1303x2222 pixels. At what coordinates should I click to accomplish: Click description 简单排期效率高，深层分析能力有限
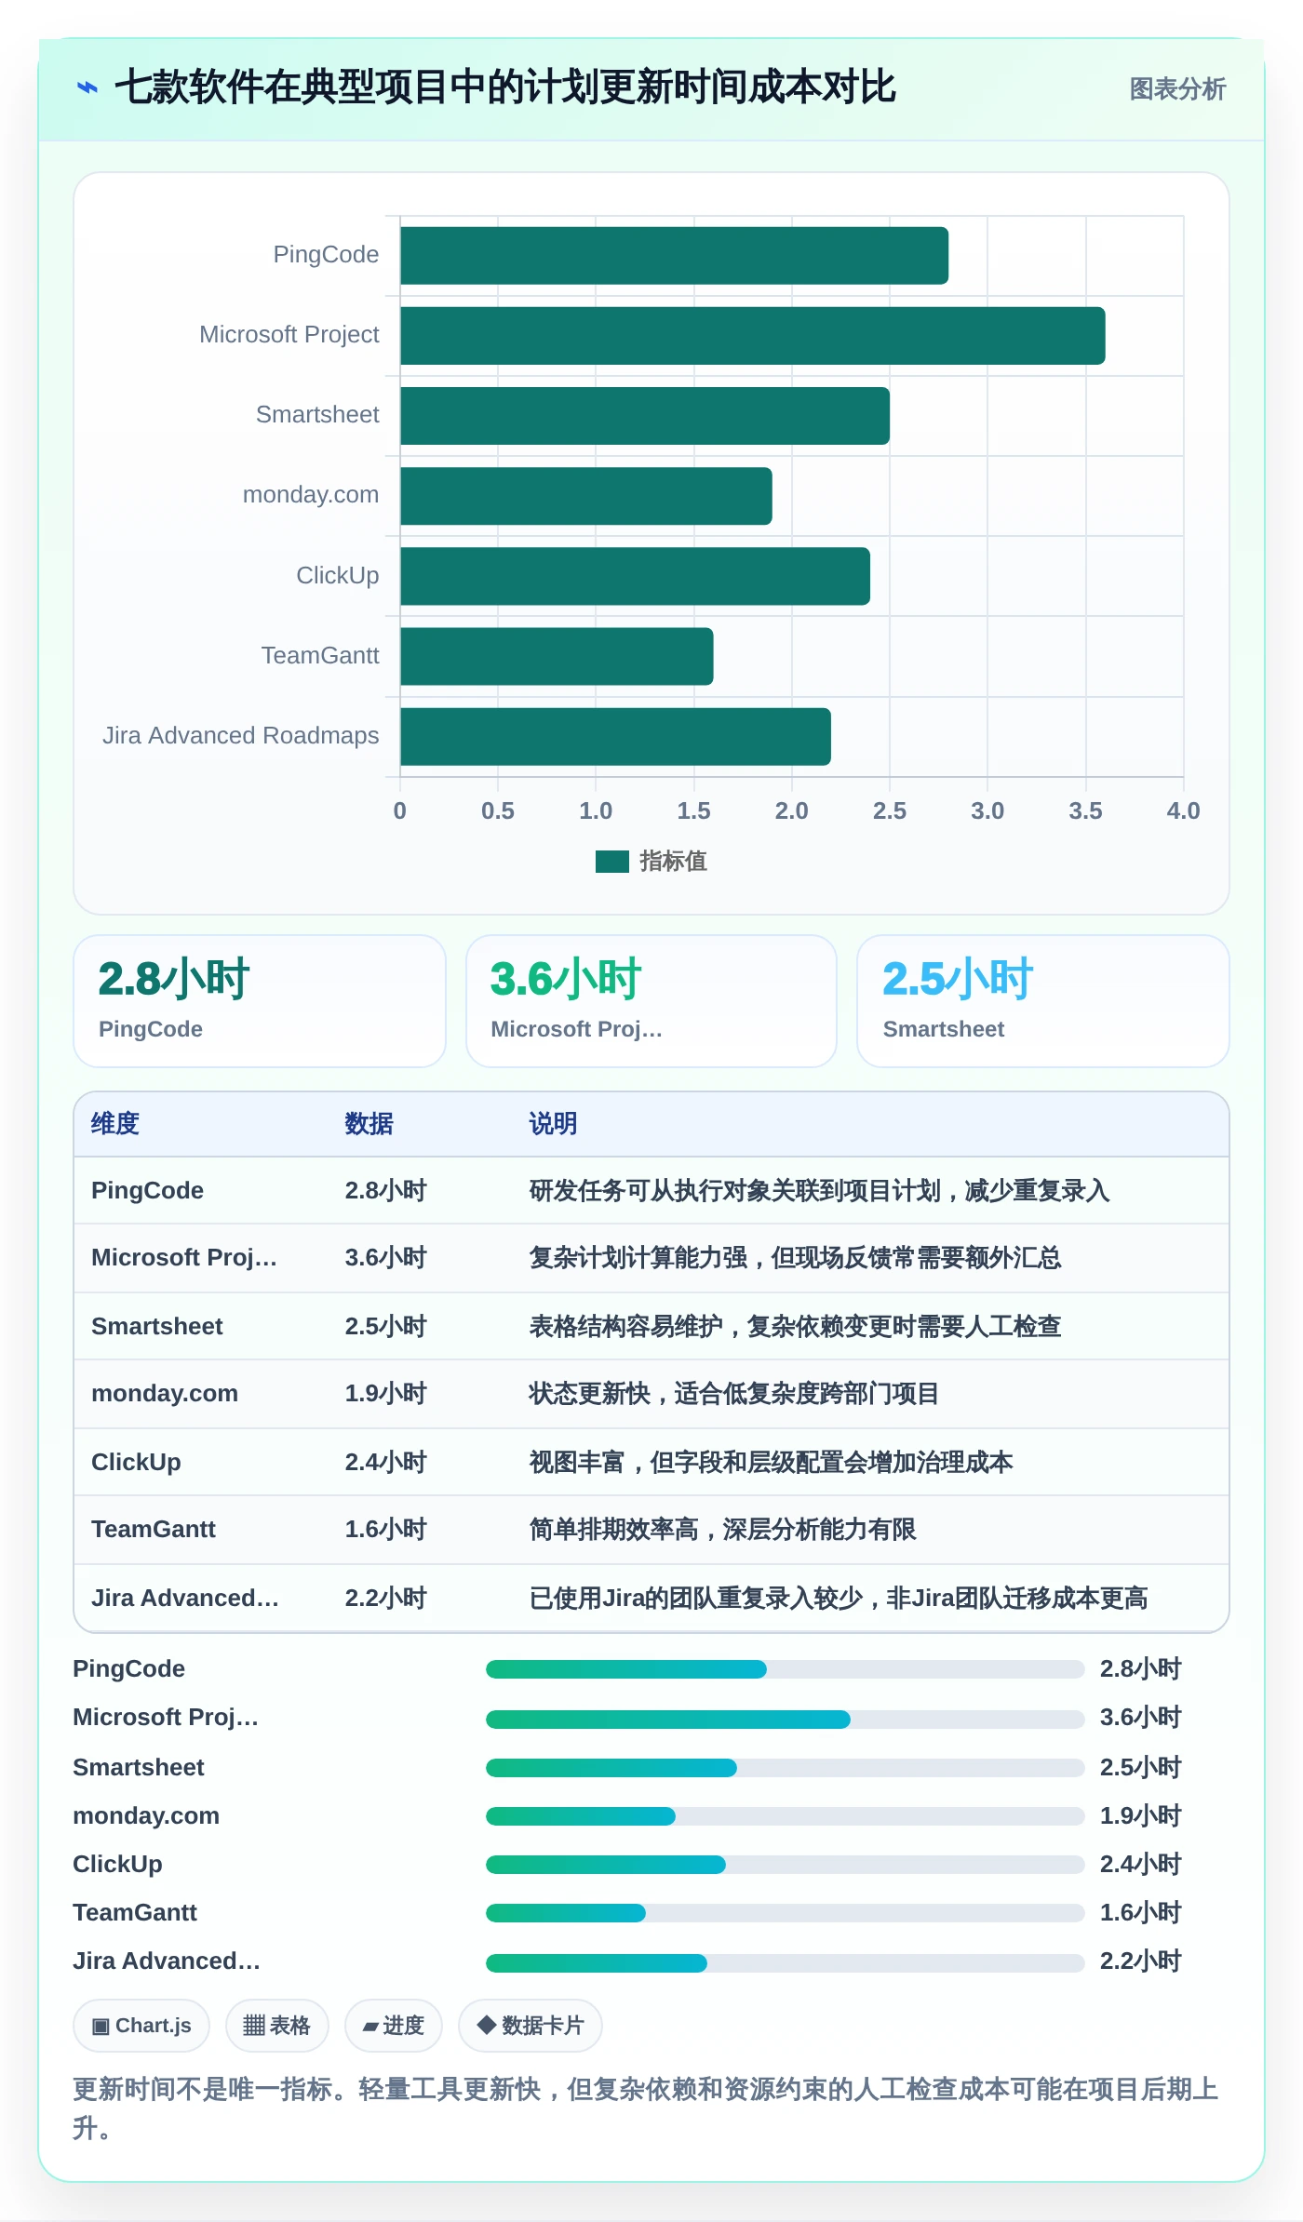(x=723, y=1530)
